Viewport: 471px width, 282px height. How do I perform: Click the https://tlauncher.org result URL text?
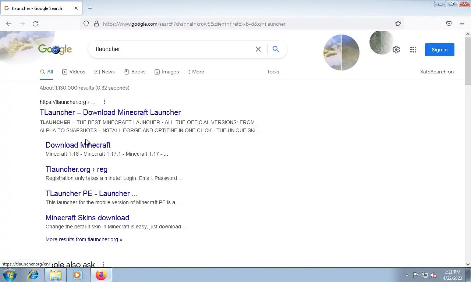click(63, 102)
